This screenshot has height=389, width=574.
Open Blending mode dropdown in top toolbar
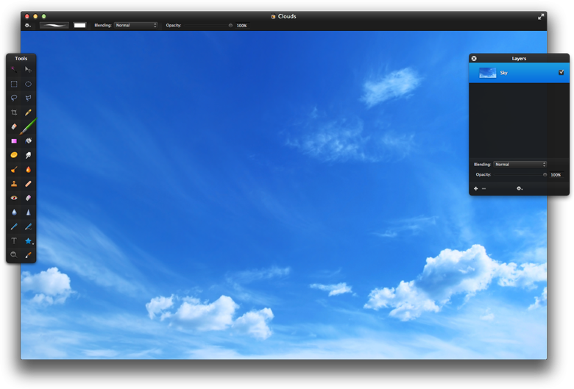(135, 26)
